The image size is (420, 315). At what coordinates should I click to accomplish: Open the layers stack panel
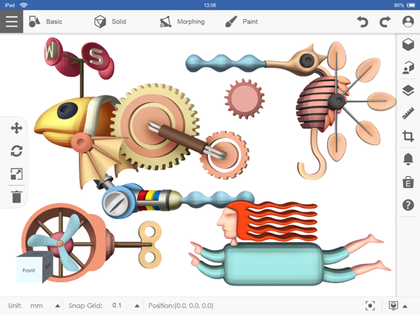pyautogui.click(x=408, y=91)
